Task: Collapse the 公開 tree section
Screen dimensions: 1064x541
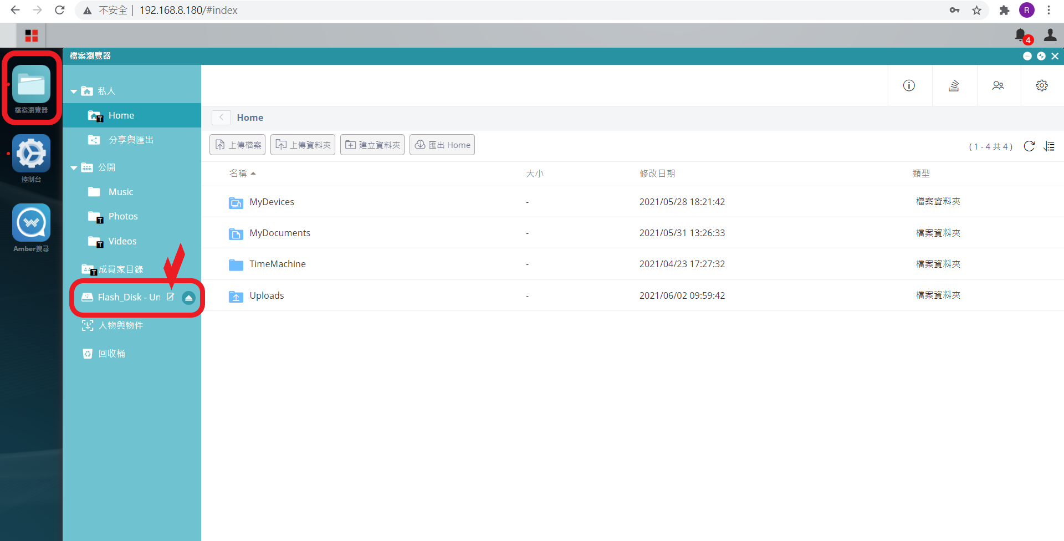Action: click(74, 168)
